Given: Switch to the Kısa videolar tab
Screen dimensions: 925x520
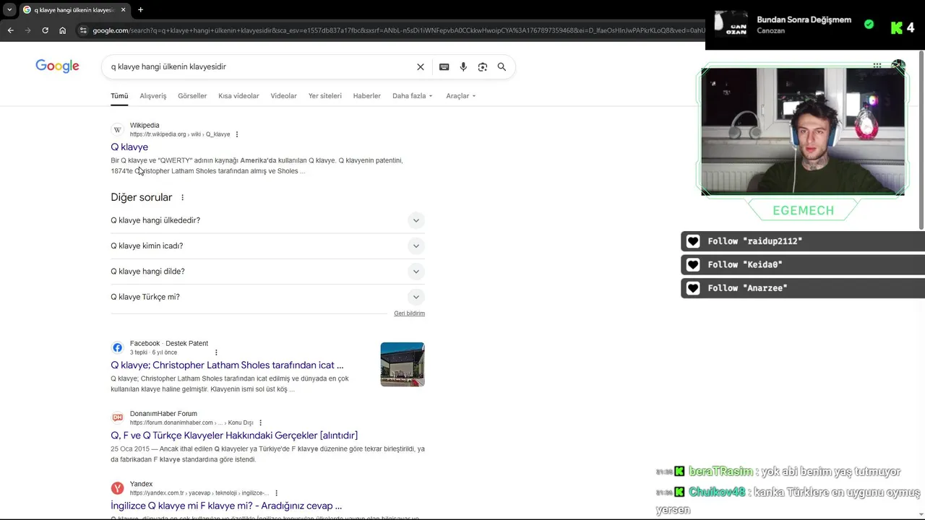Looking at the screenshot, I should [x=238, y=96].
